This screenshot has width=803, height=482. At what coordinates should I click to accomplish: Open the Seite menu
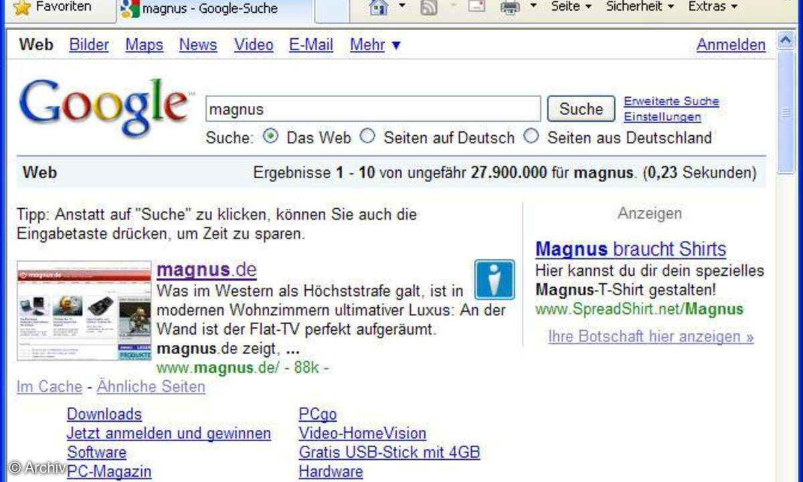[571, 7]
